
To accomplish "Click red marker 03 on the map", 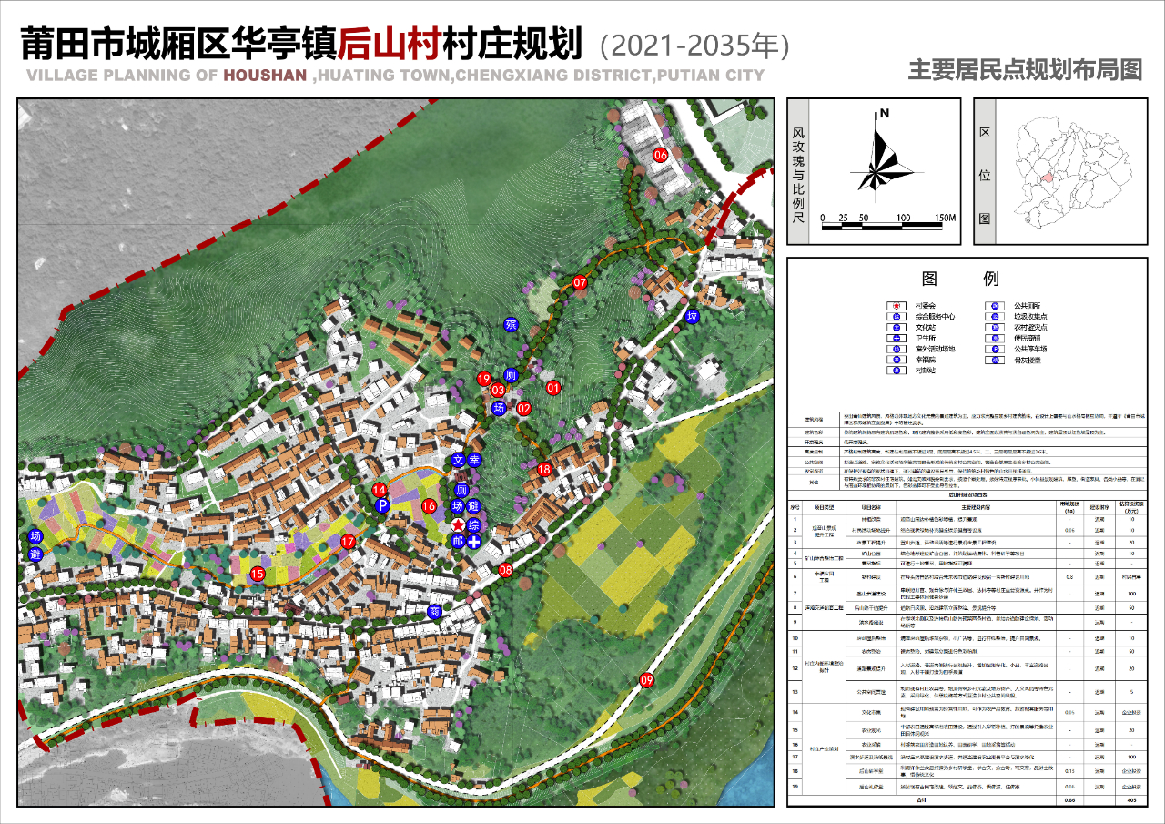I will coord(498,390).
